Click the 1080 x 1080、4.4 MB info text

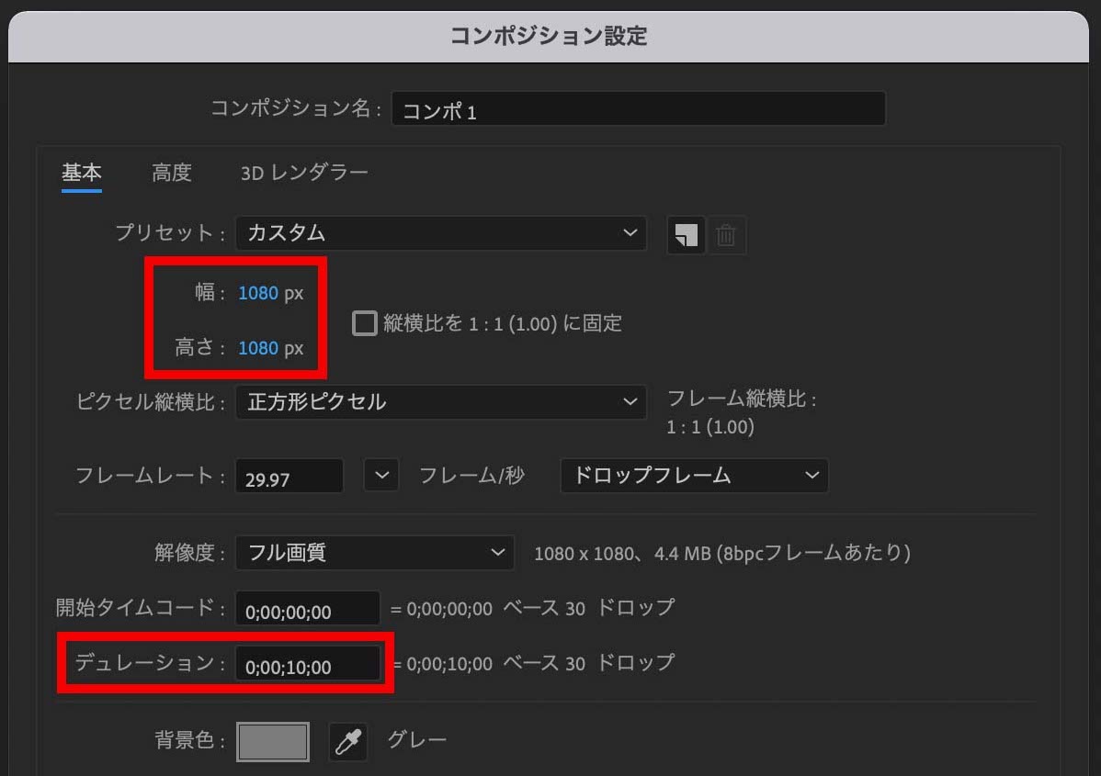[x=721, y=554]
